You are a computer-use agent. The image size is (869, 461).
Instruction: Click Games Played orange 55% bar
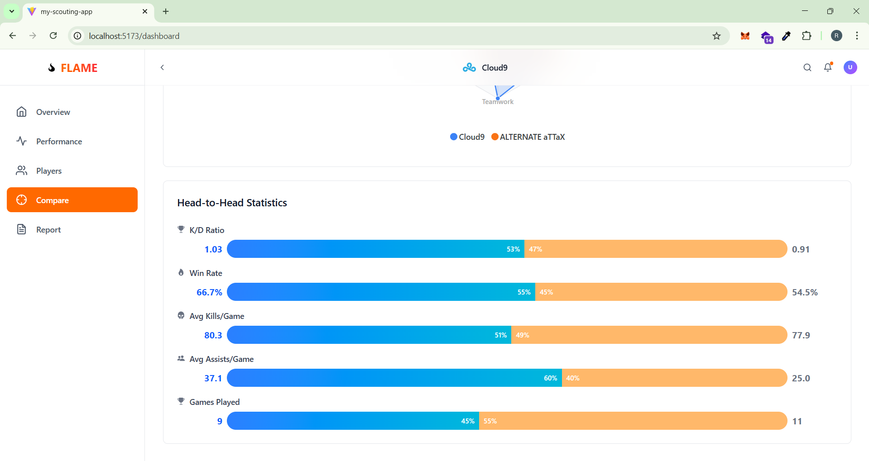coord(633,421)
